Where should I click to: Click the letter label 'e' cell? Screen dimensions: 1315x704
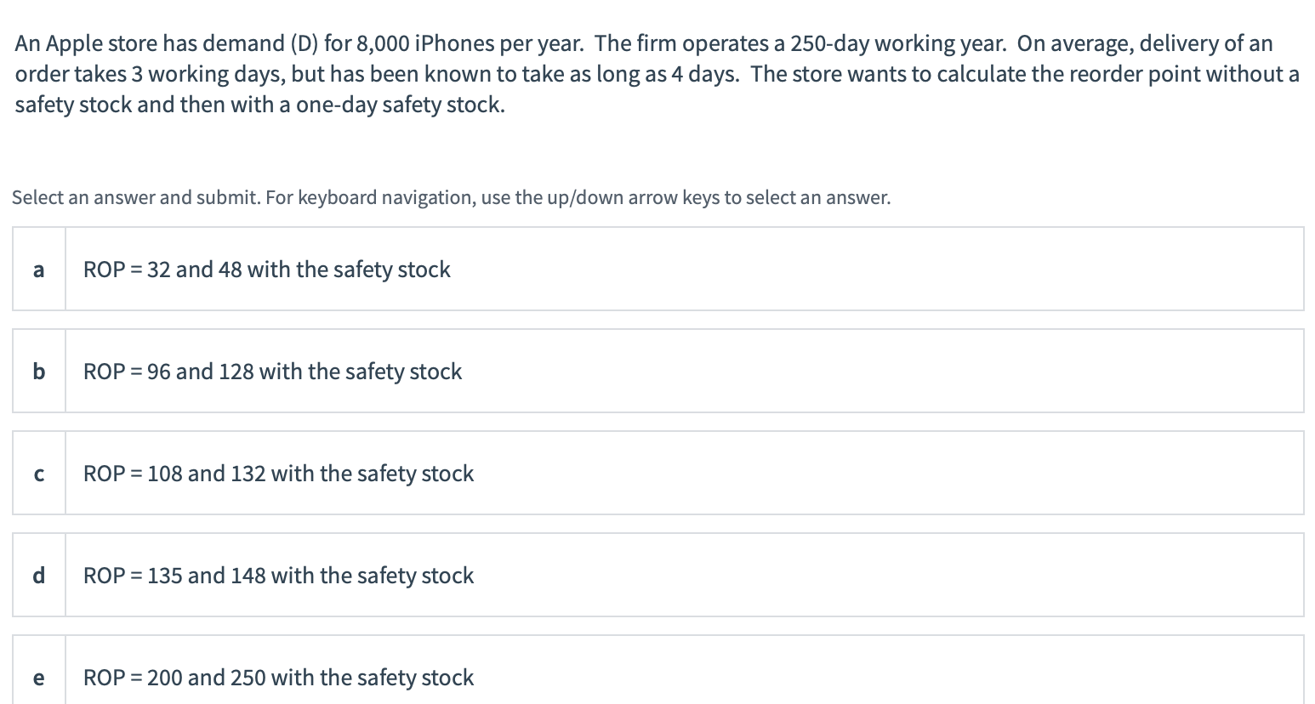point(38,677)
